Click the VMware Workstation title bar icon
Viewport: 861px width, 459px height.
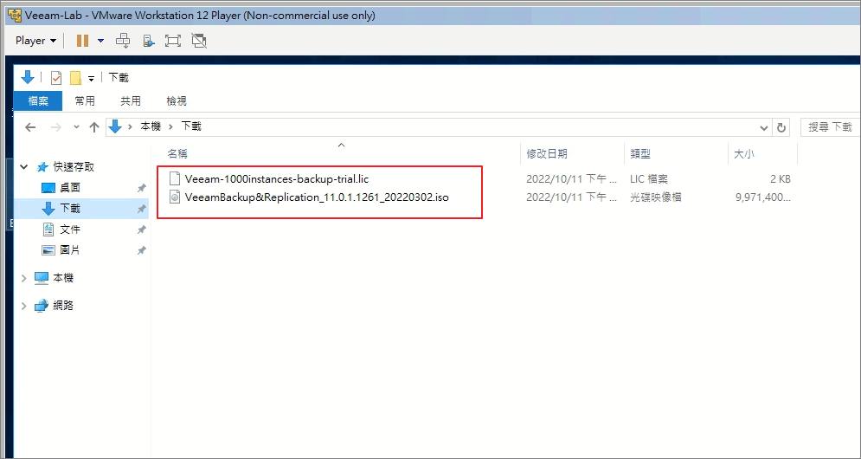(15, 16)
